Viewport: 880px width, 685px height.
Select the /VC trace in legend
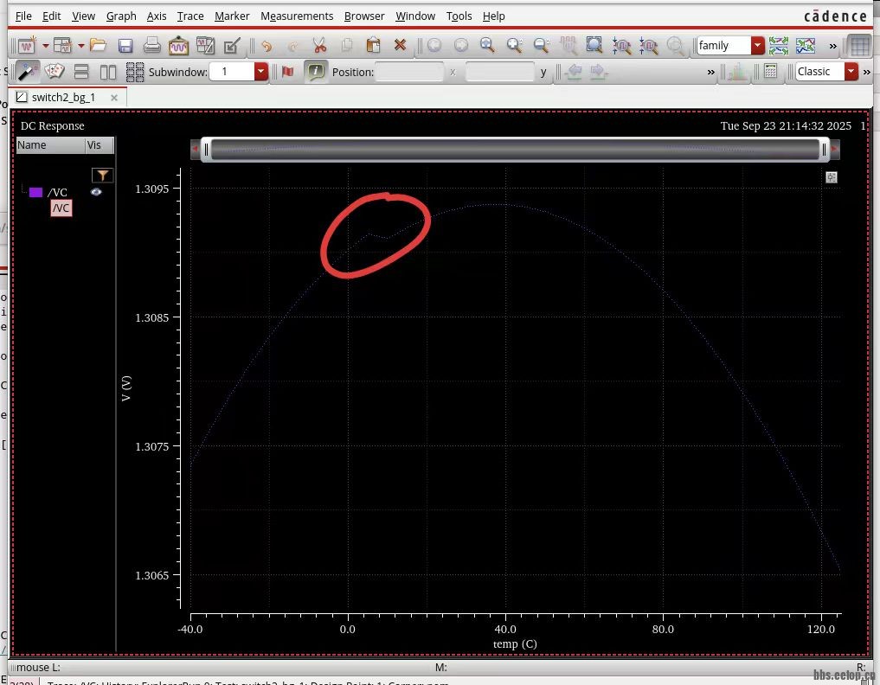pos(57,192)
